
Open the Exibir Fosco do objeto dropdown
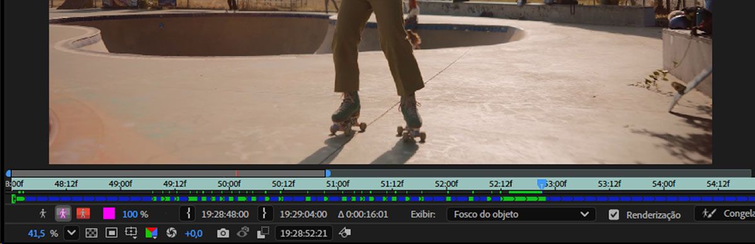click(521, 214)
